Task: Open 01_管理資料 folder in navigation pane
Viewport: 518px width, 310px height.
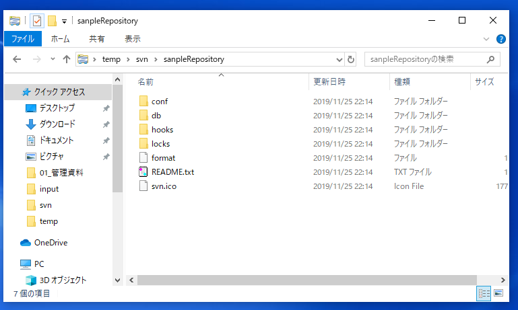Action: (x=61, y=172)
